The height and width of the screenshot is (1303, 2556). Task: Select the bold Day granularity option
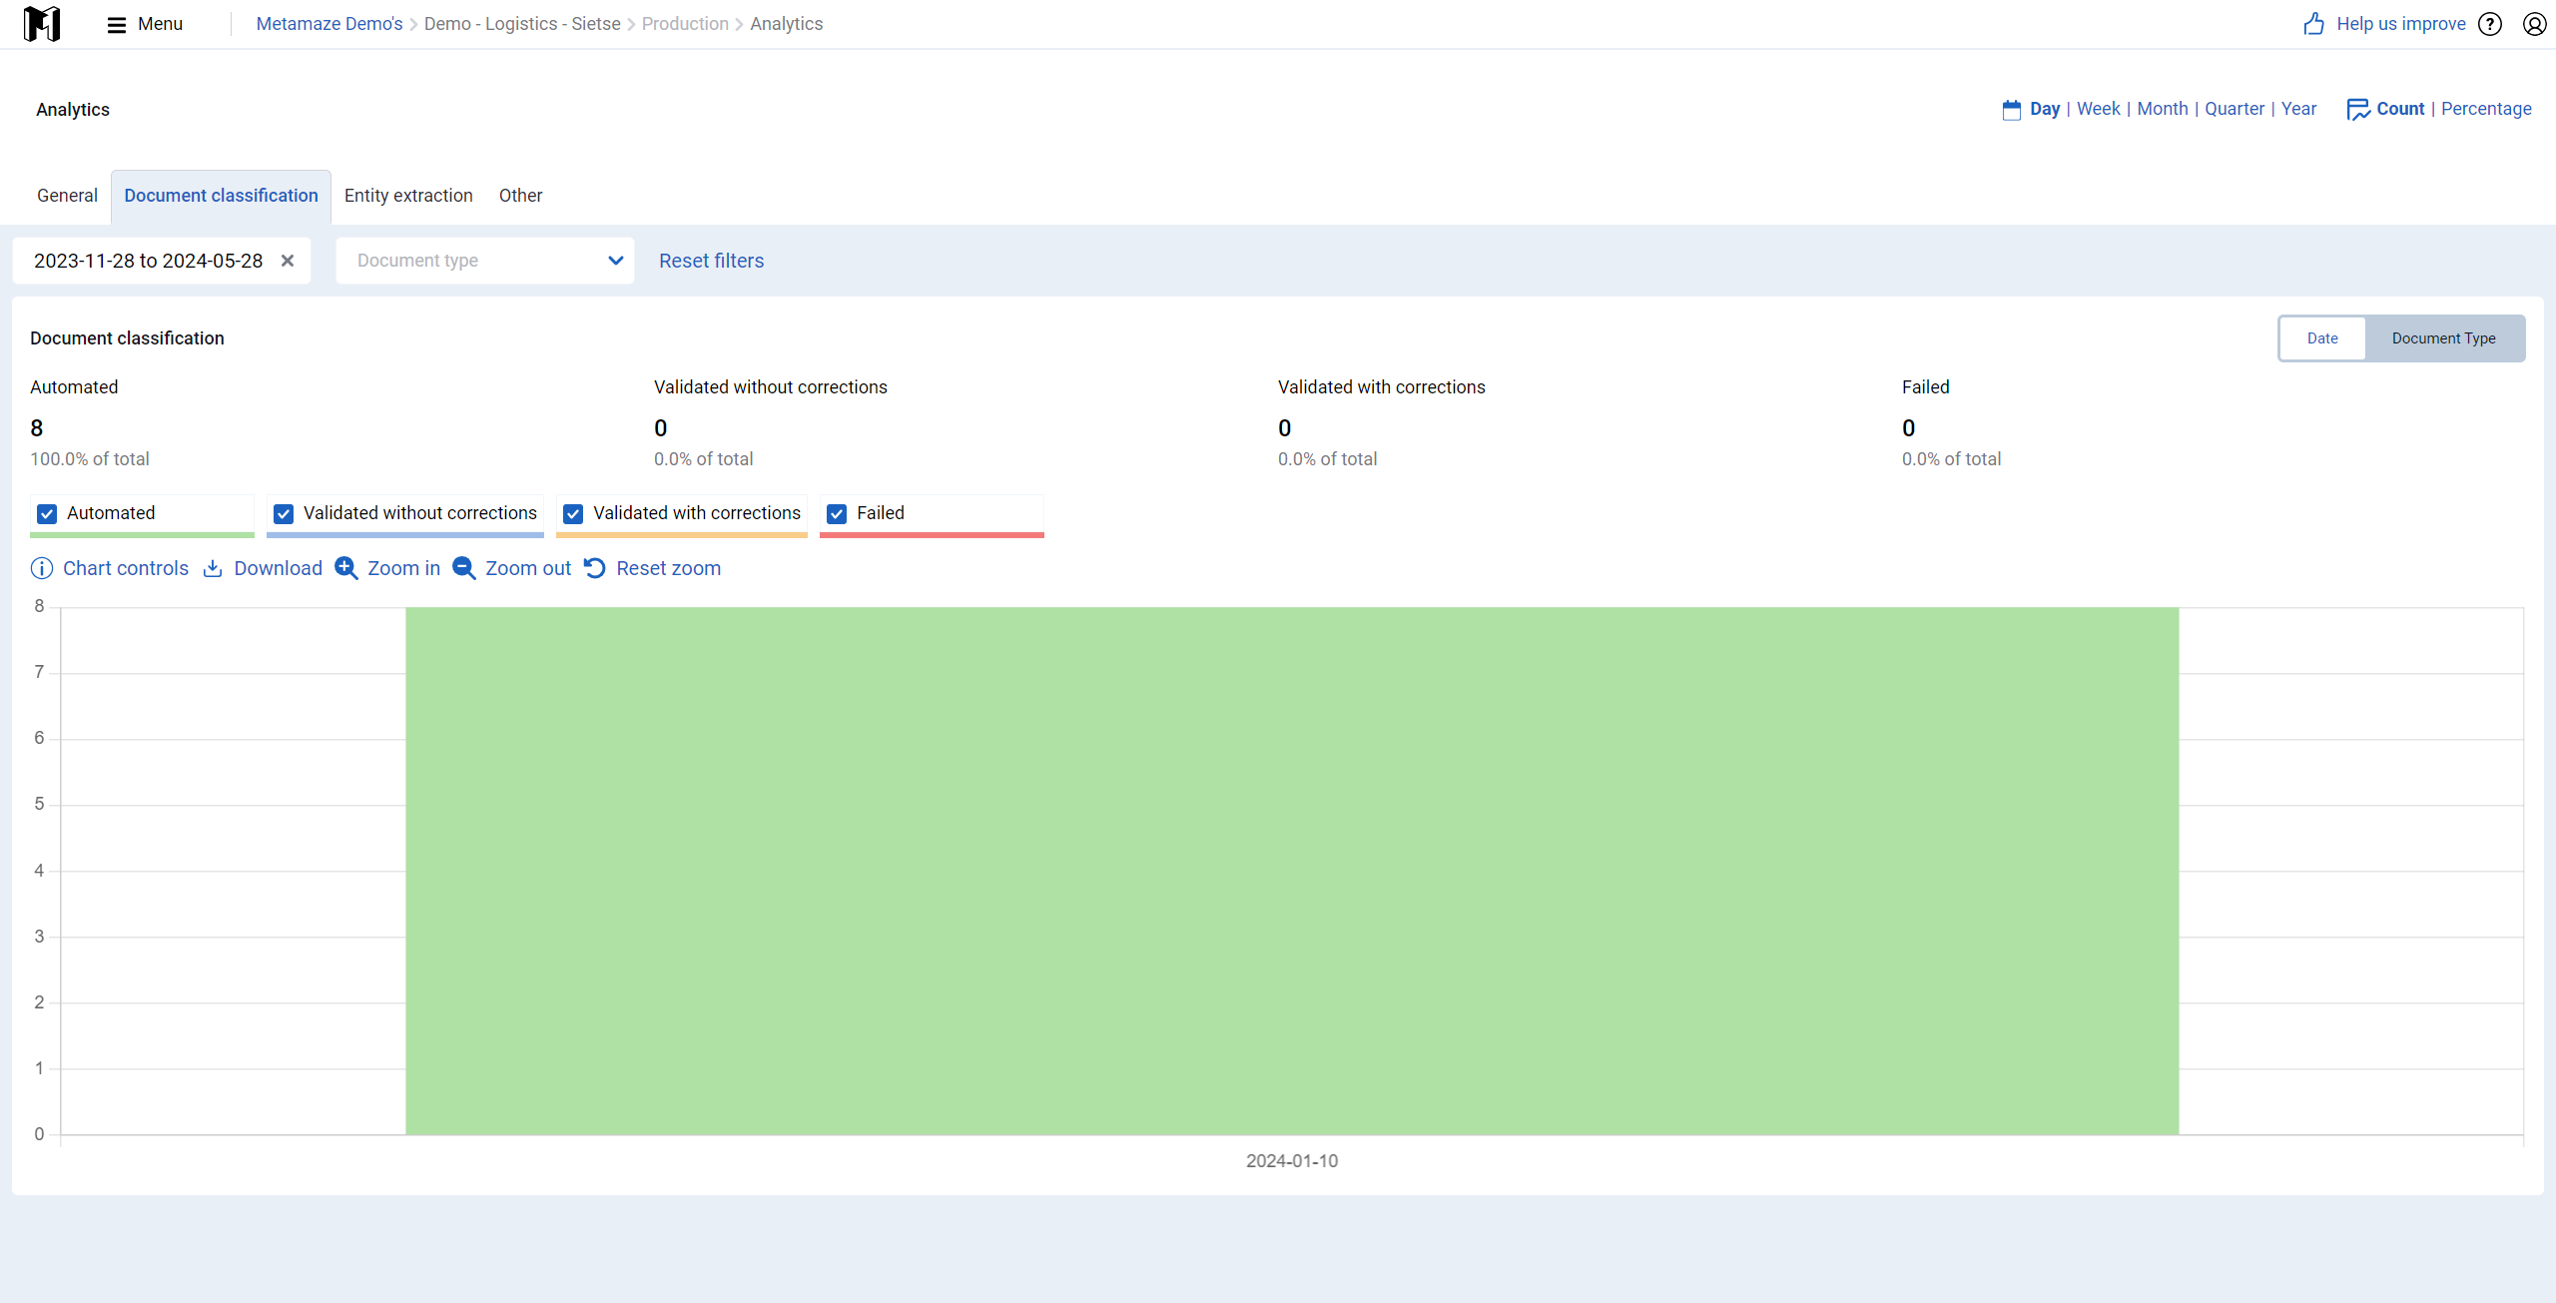coord(2045,109)
